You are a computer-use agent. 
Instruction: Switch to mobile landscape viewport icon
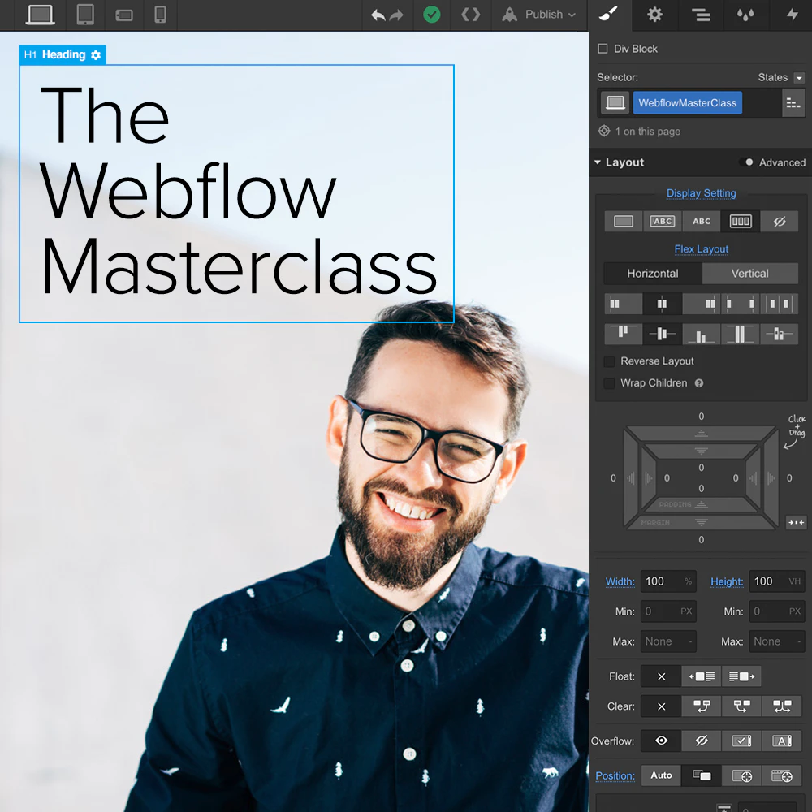(123, 15)
